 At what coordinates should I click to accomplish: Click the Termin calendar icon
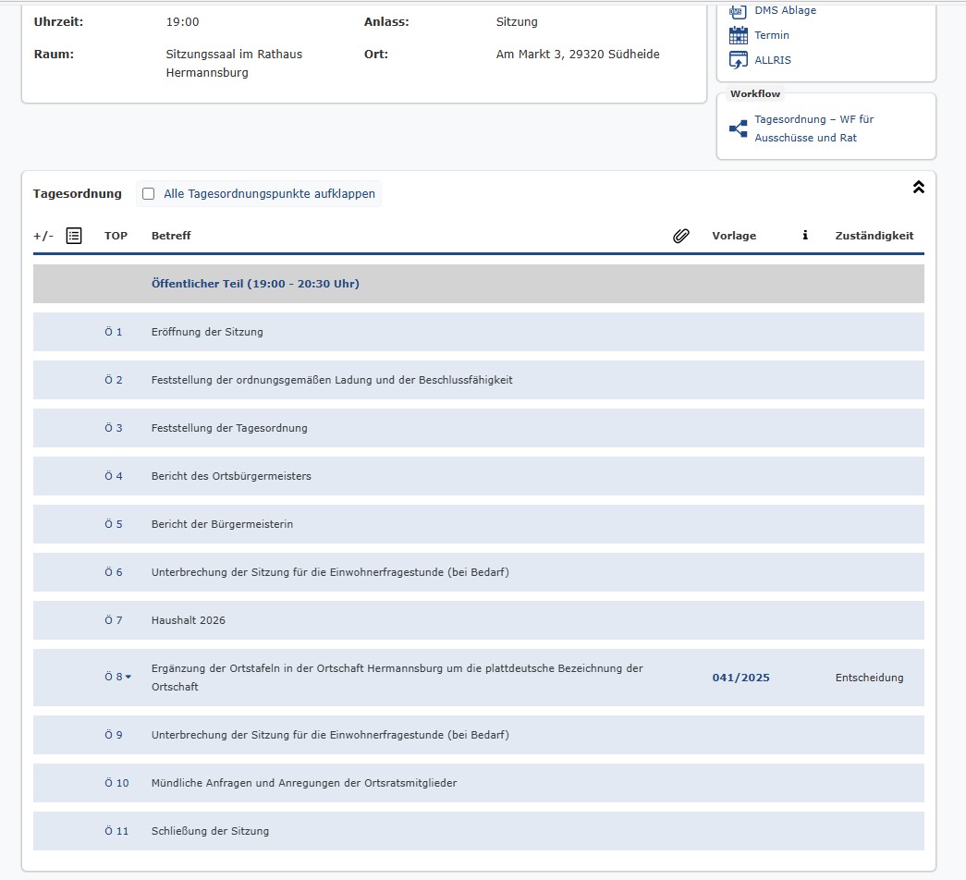738,35
